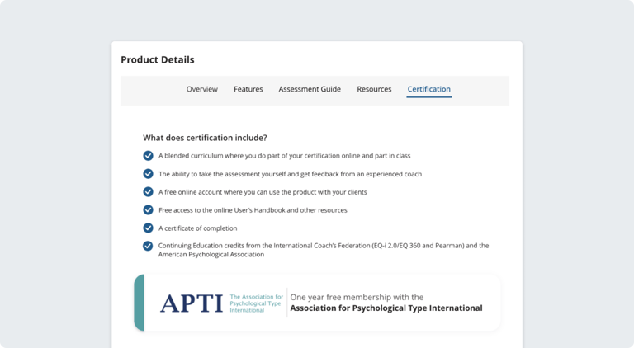634x348 pixels.
Task: Switch to the Features tab
Action: (248, 89)
